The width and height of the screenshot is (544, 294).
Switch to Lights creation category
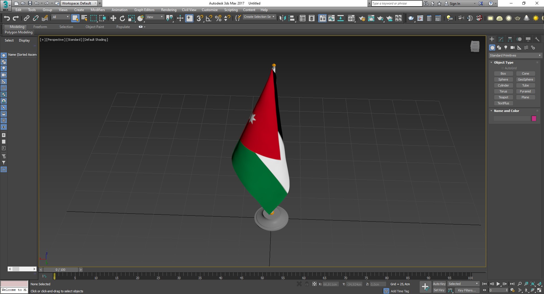point(506,47)
